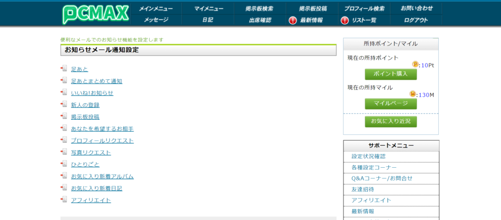Click the page icon next to お気に入り新着日記
Screen dimensions: 501x220
64,188
